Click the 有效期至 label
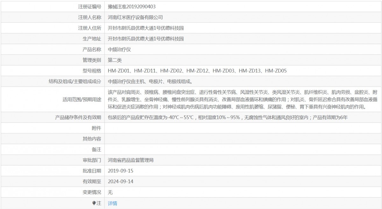382x209 pixels. pyautogui.click(x=92, y=182)
